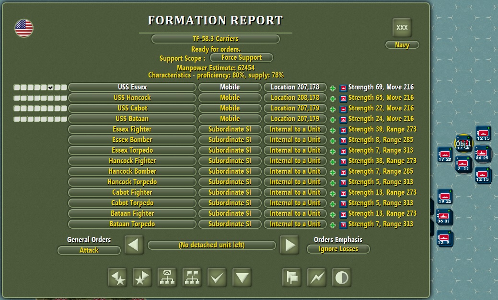Click Strength 8, Range 285 text
The height and width of the screenshot is (300, 498).
(x=381, y=140)
